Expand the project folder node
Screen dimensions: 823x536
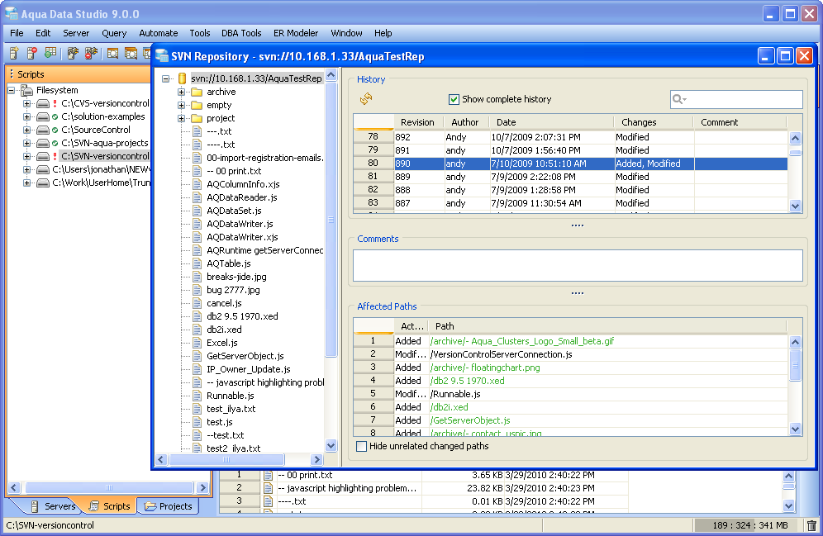point(182,118)
